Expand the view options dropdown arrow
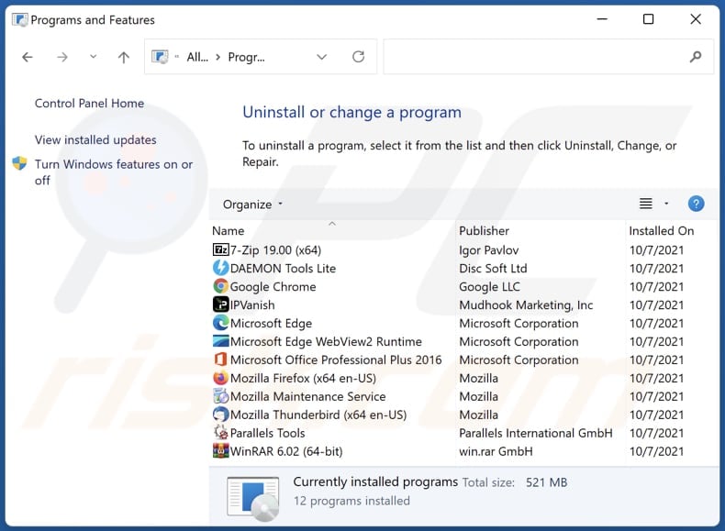725x531 pixels. pyautogui.click(x=666, y=204)
